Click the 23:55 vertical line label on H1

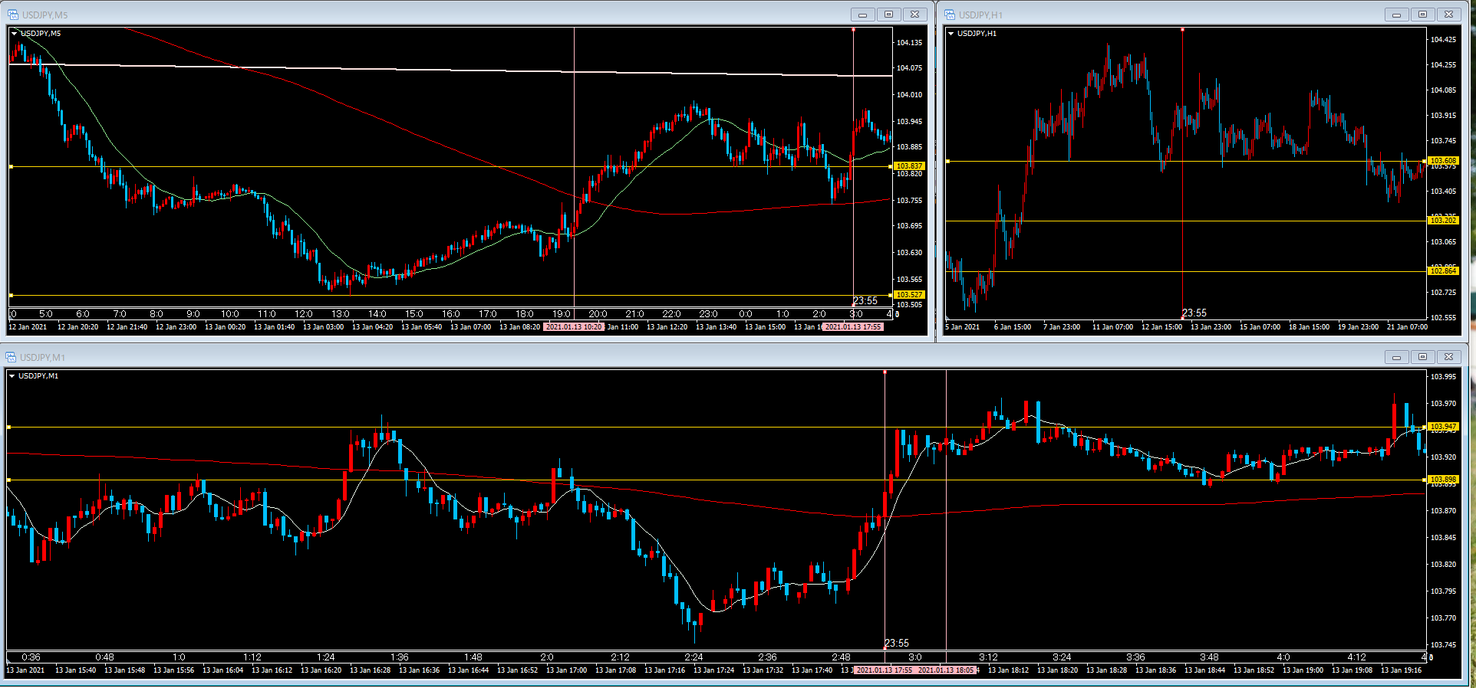[x=1194, y=313]
